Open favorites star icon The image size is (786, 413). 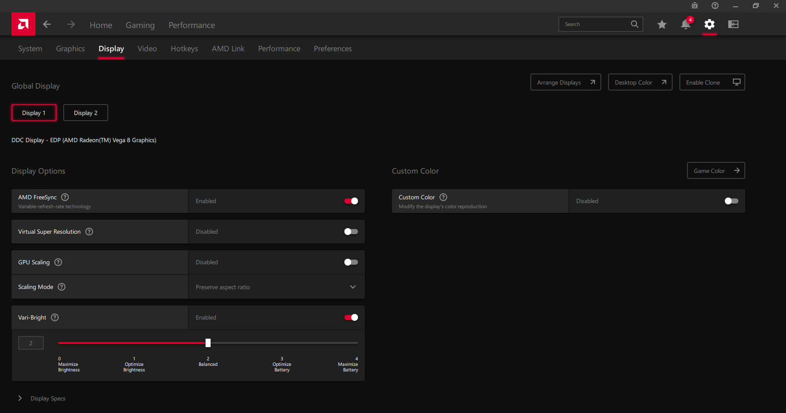pyautogui.click(x=662, y=25)
